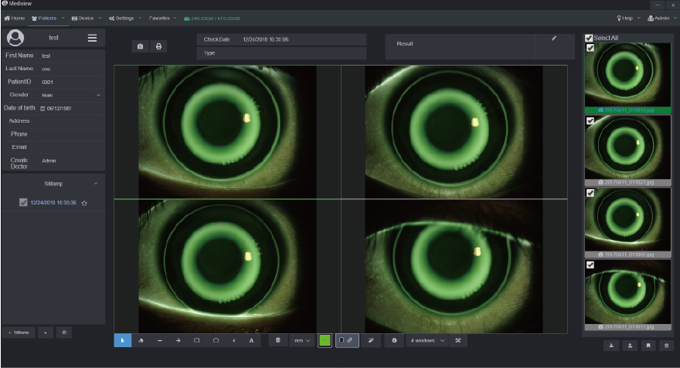Open the Patients menu

(x=44, y=19)
